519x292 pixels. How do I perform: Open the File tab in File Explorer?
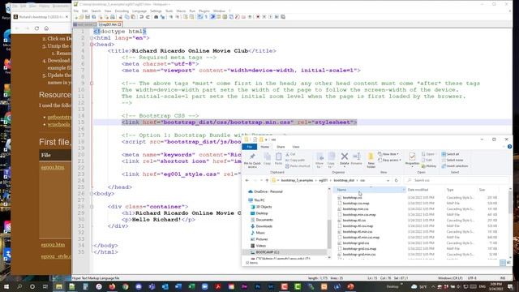pyautogui.click(x=250, y=147)
